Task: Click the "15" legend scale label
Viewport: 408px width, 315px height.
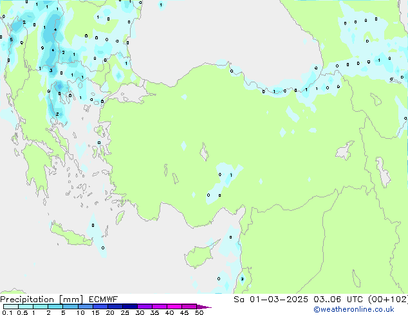Action: [95, 312]
